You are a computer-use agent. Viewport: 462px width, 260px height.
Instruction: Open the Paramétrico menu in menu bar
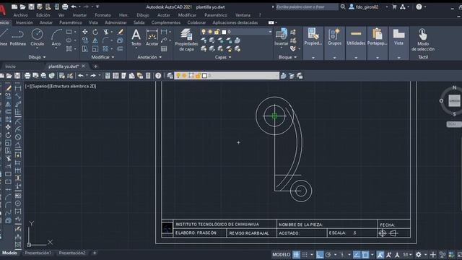click(216, 15)
